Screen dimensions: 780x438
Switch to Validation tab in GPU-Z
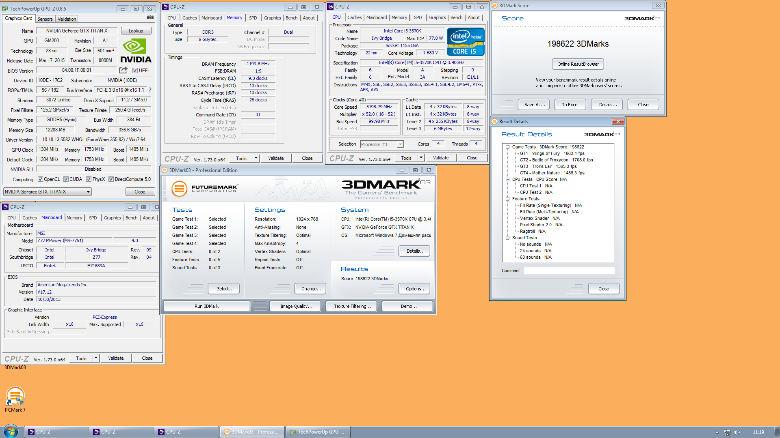coord(67,19)
